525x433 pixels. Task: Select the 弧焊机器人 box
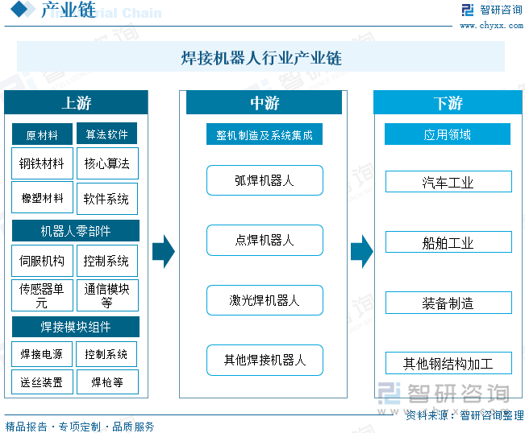[265, 180]
